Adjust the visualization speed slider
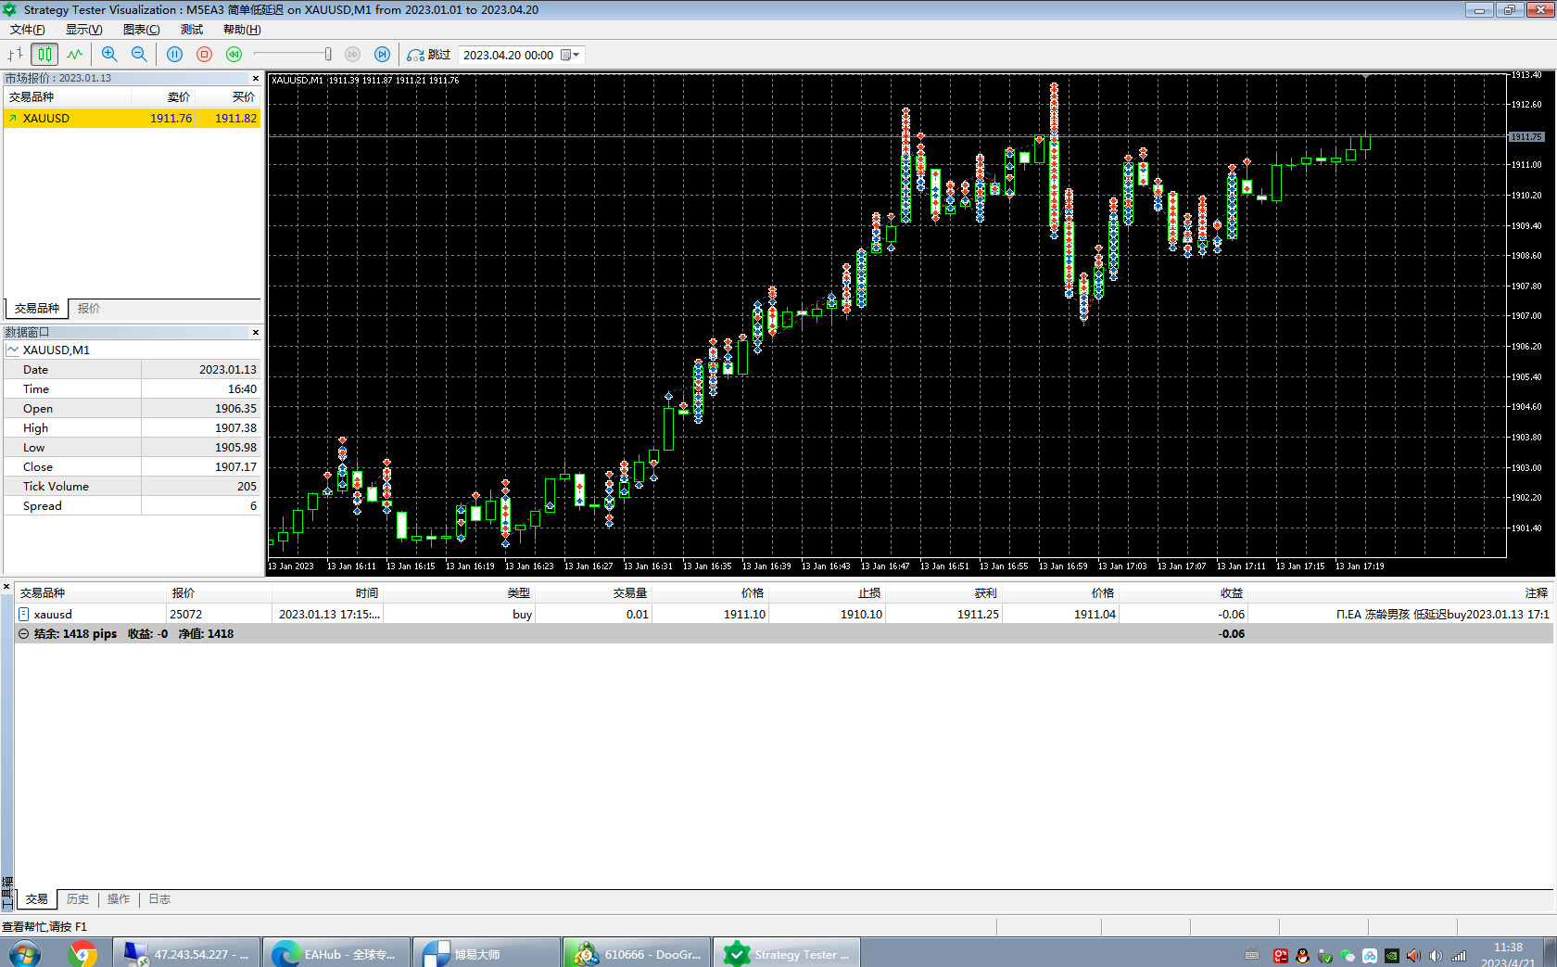This screenshot has width=1557, height=967. click(x=328, y=55)
